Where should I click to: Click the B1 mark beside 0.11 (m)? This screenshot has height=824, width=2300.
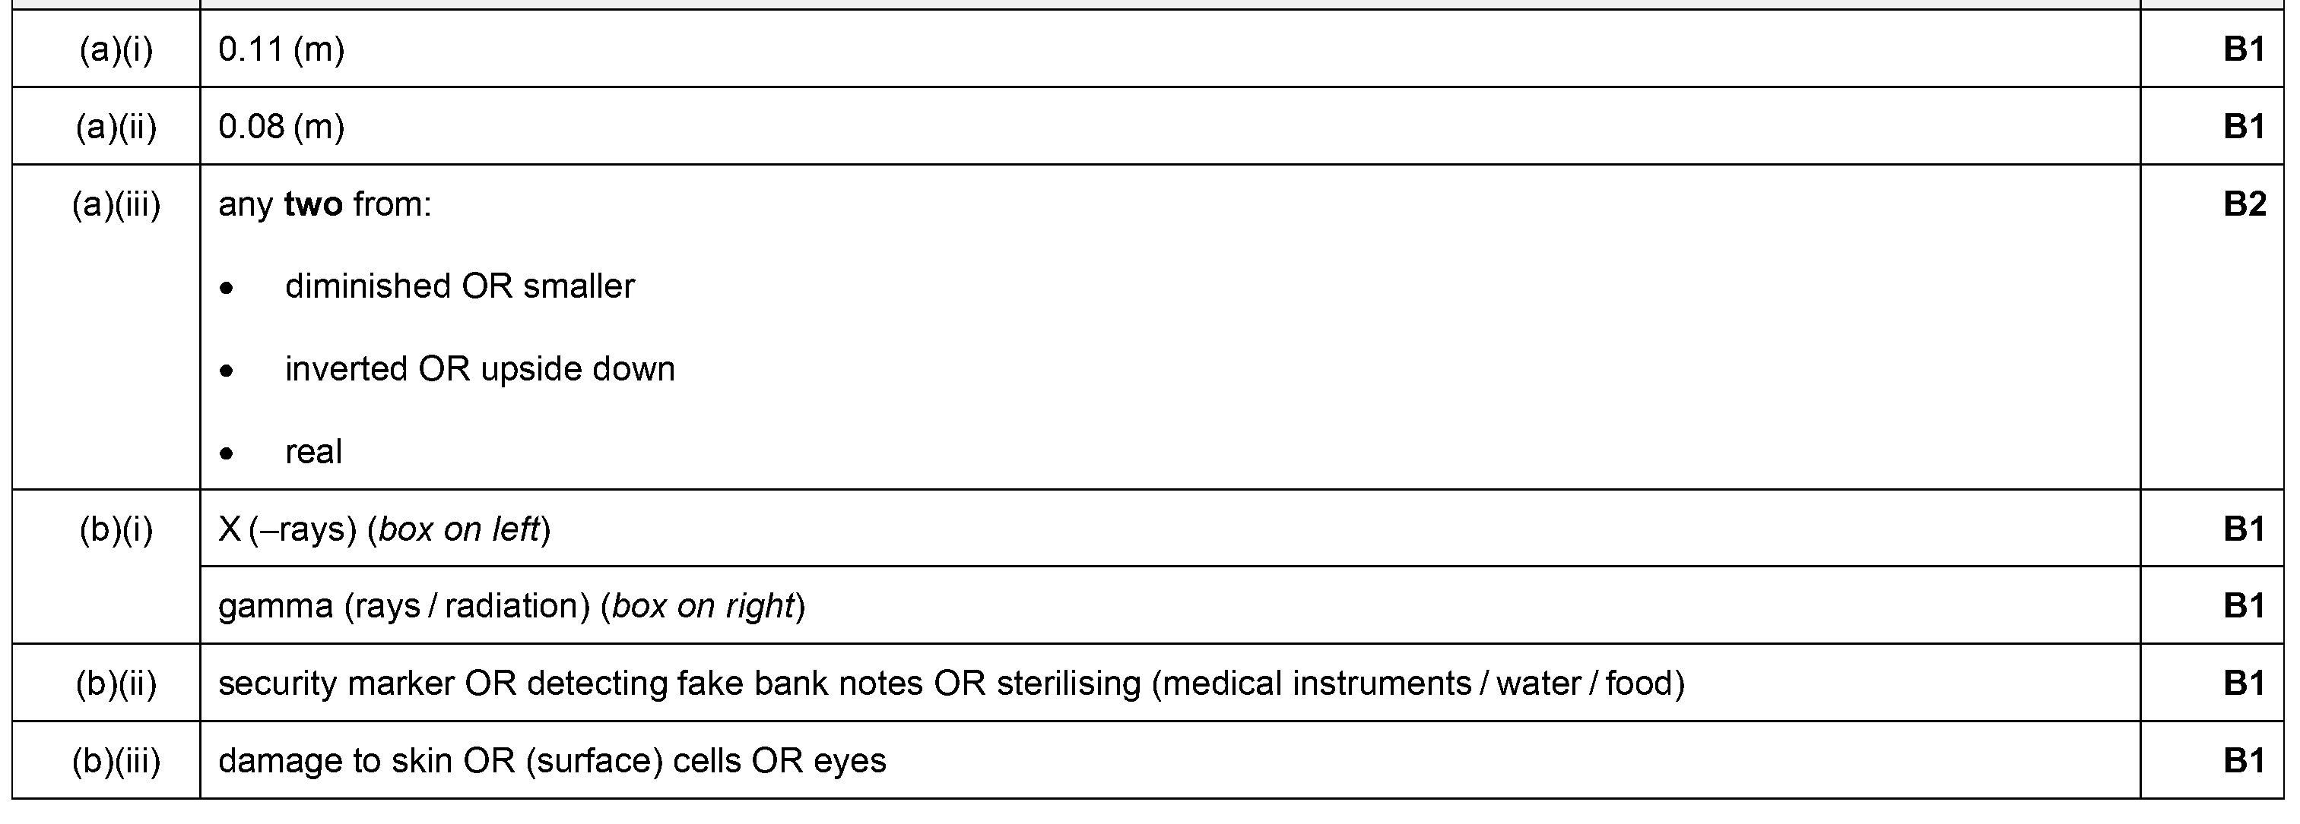pos(2244,50)
